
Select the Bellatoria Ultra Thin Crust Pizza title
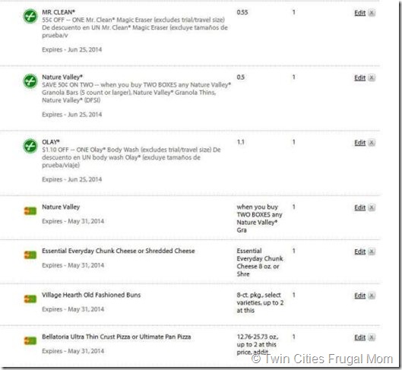[116, 337]
